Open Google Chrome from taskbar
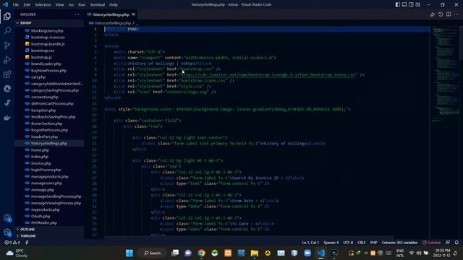463x260 pixels. [x=201, y=253]
